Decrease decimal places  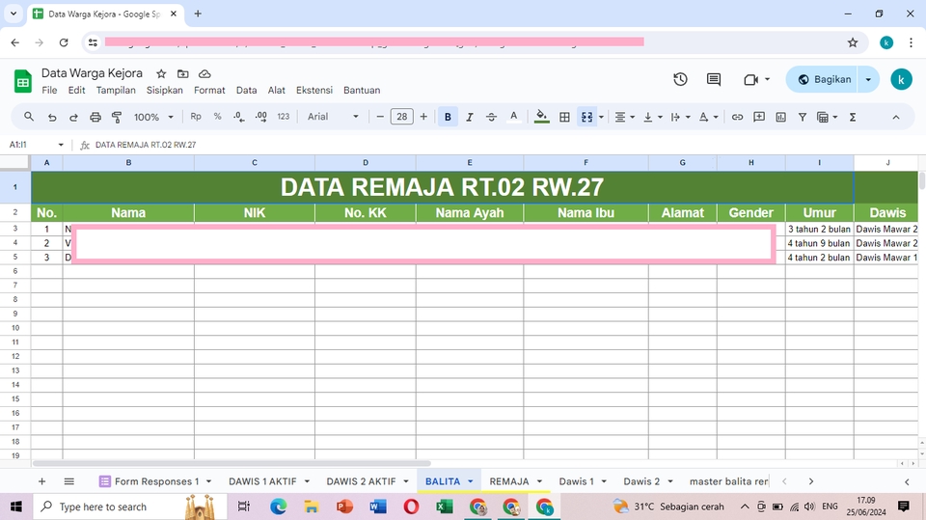[x=238, y=117]
